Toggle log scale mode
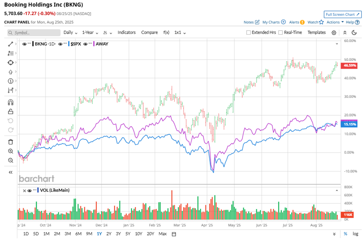Viewport: 364px width, 241px height. (356, 234)
